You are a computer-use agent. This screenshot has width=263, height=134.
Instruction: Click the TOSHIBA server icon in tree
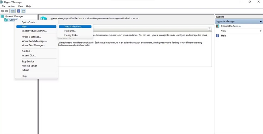6,20
